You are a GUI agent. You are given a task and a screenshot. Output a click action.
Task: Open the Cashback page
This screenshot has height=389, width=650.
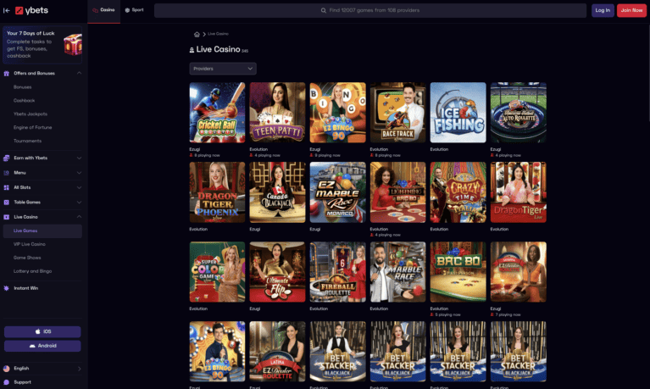[24, 100]
